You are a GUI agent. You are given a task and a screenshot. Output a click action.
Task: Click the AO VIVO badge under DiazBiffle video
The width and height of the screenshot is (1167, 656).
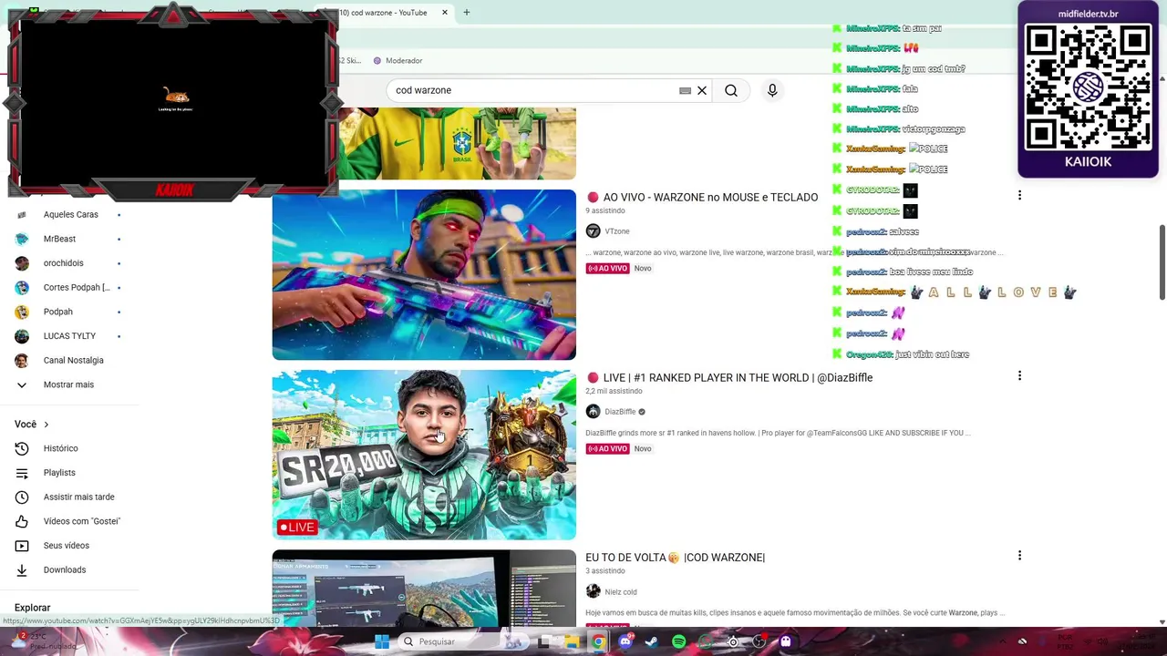pyautogui.click(x=607, y=449)
